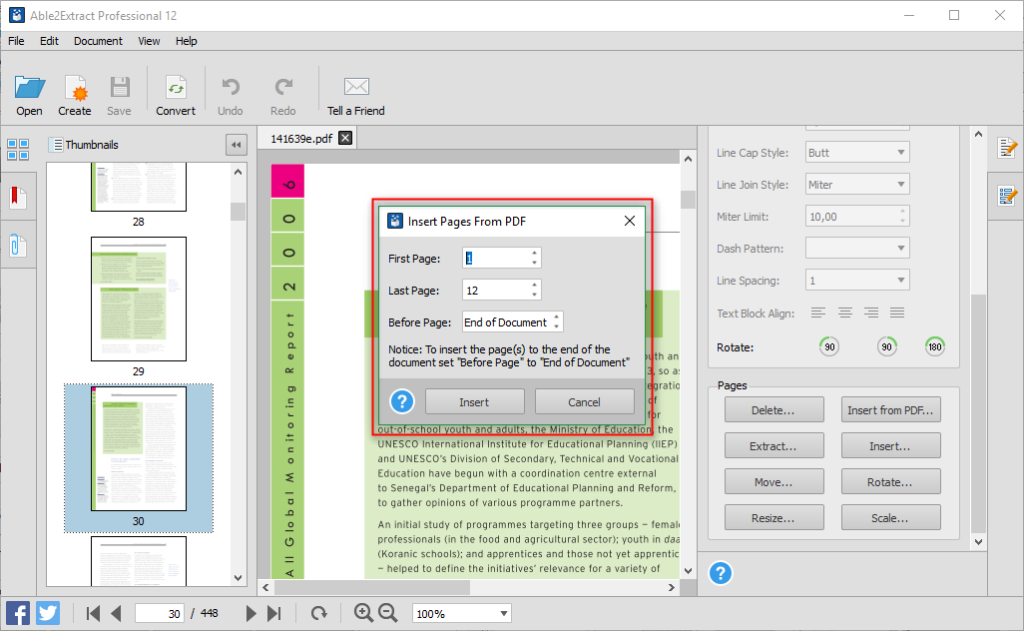Click the properties panel vertical scrollbar
Screen dimensions: 1024x631
click(978, 414)
